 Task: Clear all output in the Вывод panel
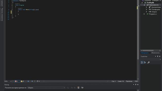coord(78,88)
